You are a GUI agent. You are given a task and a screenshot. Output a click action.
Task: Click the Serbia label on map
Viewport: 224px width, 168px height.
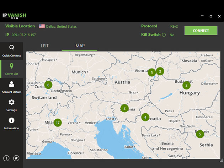pyautogui.click(x=206, y=145)
